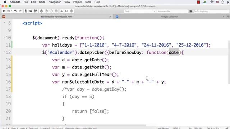Screen dimensions: 230x129
Task: Click the preview in browser toolbar icon
Action: [x=66, y=11]
